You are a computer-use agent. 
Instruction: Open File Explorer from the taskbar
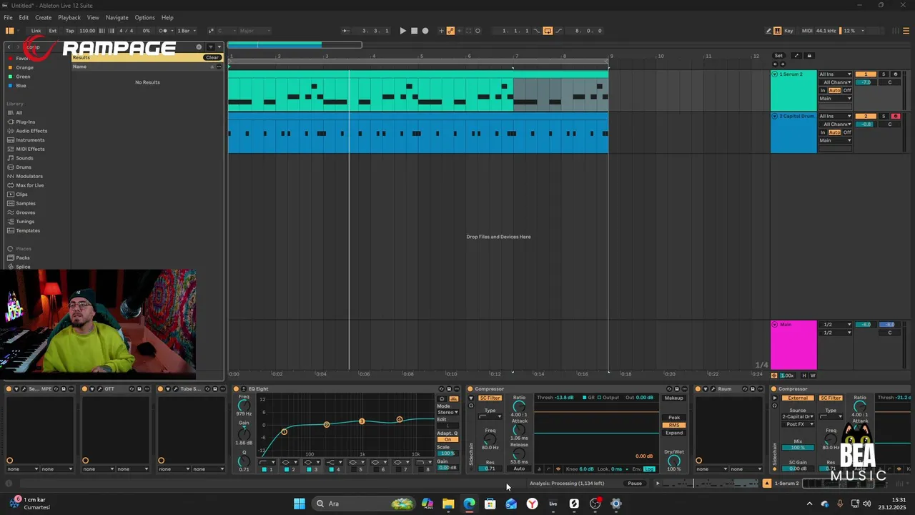coord(448,504)
